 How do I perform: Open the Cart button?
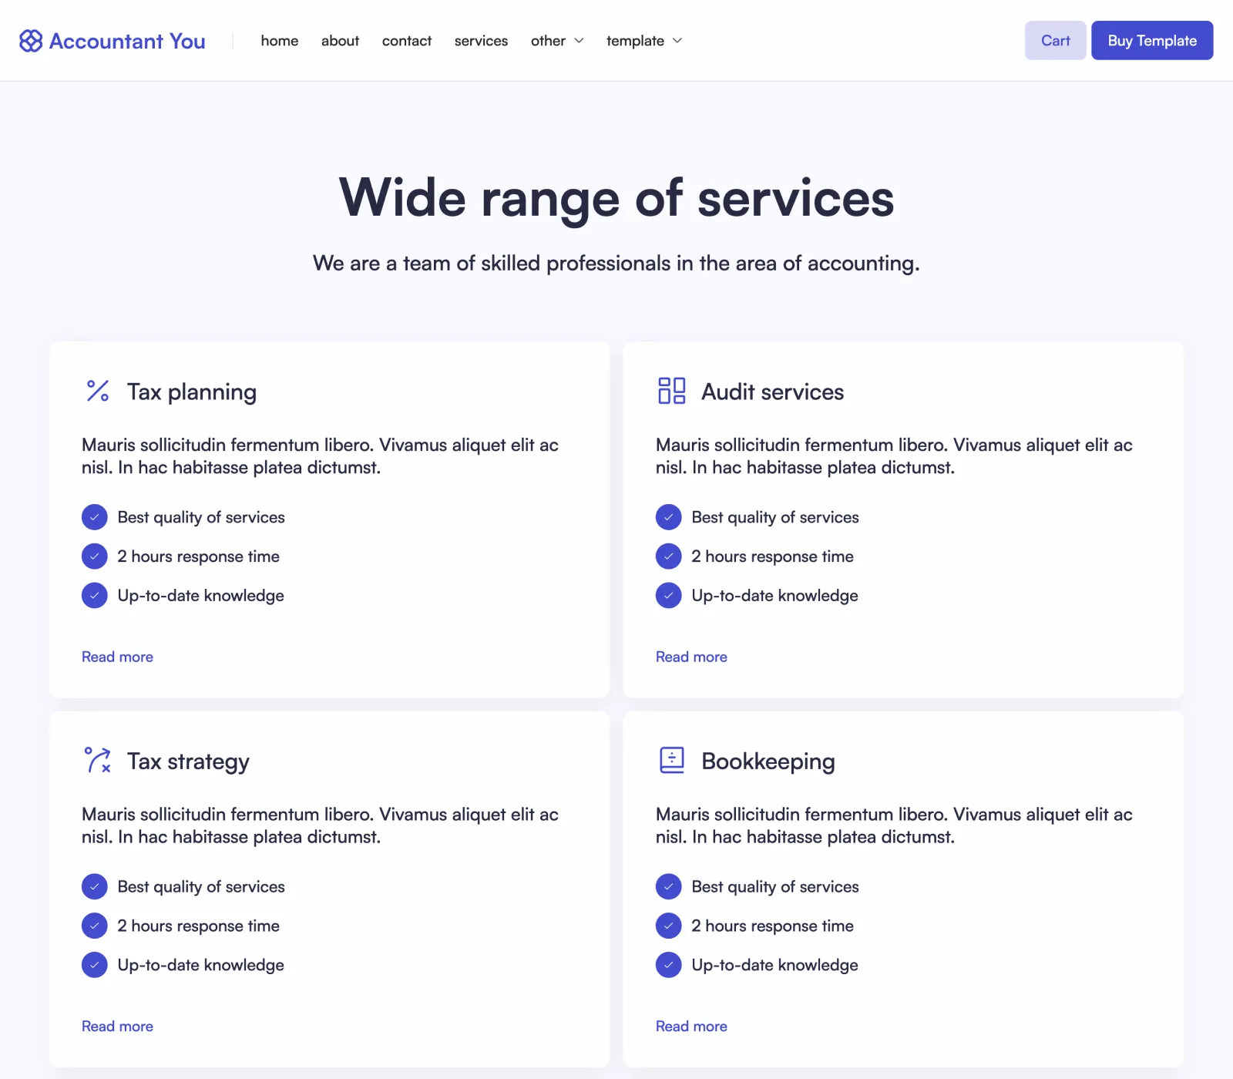click(1056, 40)
